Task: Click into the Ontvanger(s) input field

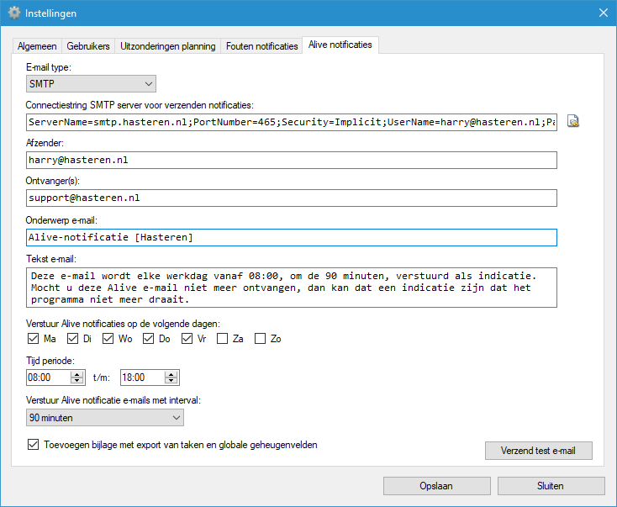Action: tap(292, 198)
